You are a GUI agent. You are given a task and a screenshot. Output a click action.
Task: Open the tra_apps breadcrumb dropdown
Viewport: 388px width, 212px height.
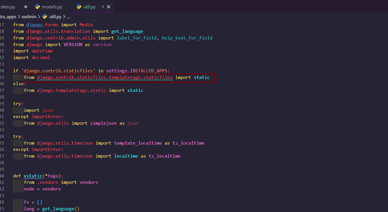pos(9,16)
